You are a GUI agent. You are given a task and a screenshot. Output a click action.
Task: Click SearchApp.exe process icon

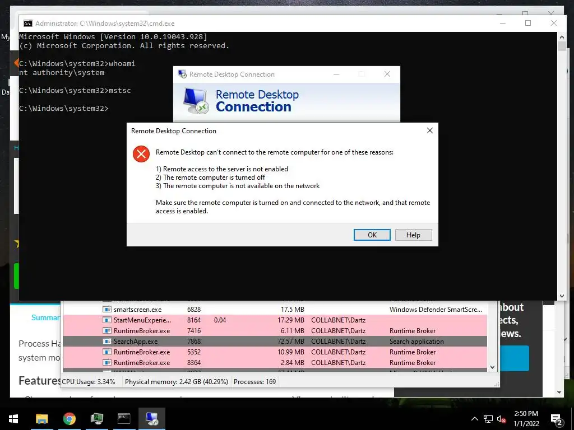tap(107, 341)
